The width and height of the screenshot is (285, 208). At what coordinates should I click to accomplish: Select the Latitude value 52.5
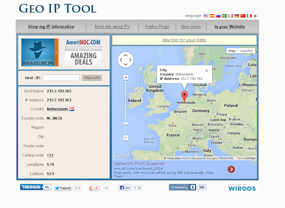click(50, 174)
